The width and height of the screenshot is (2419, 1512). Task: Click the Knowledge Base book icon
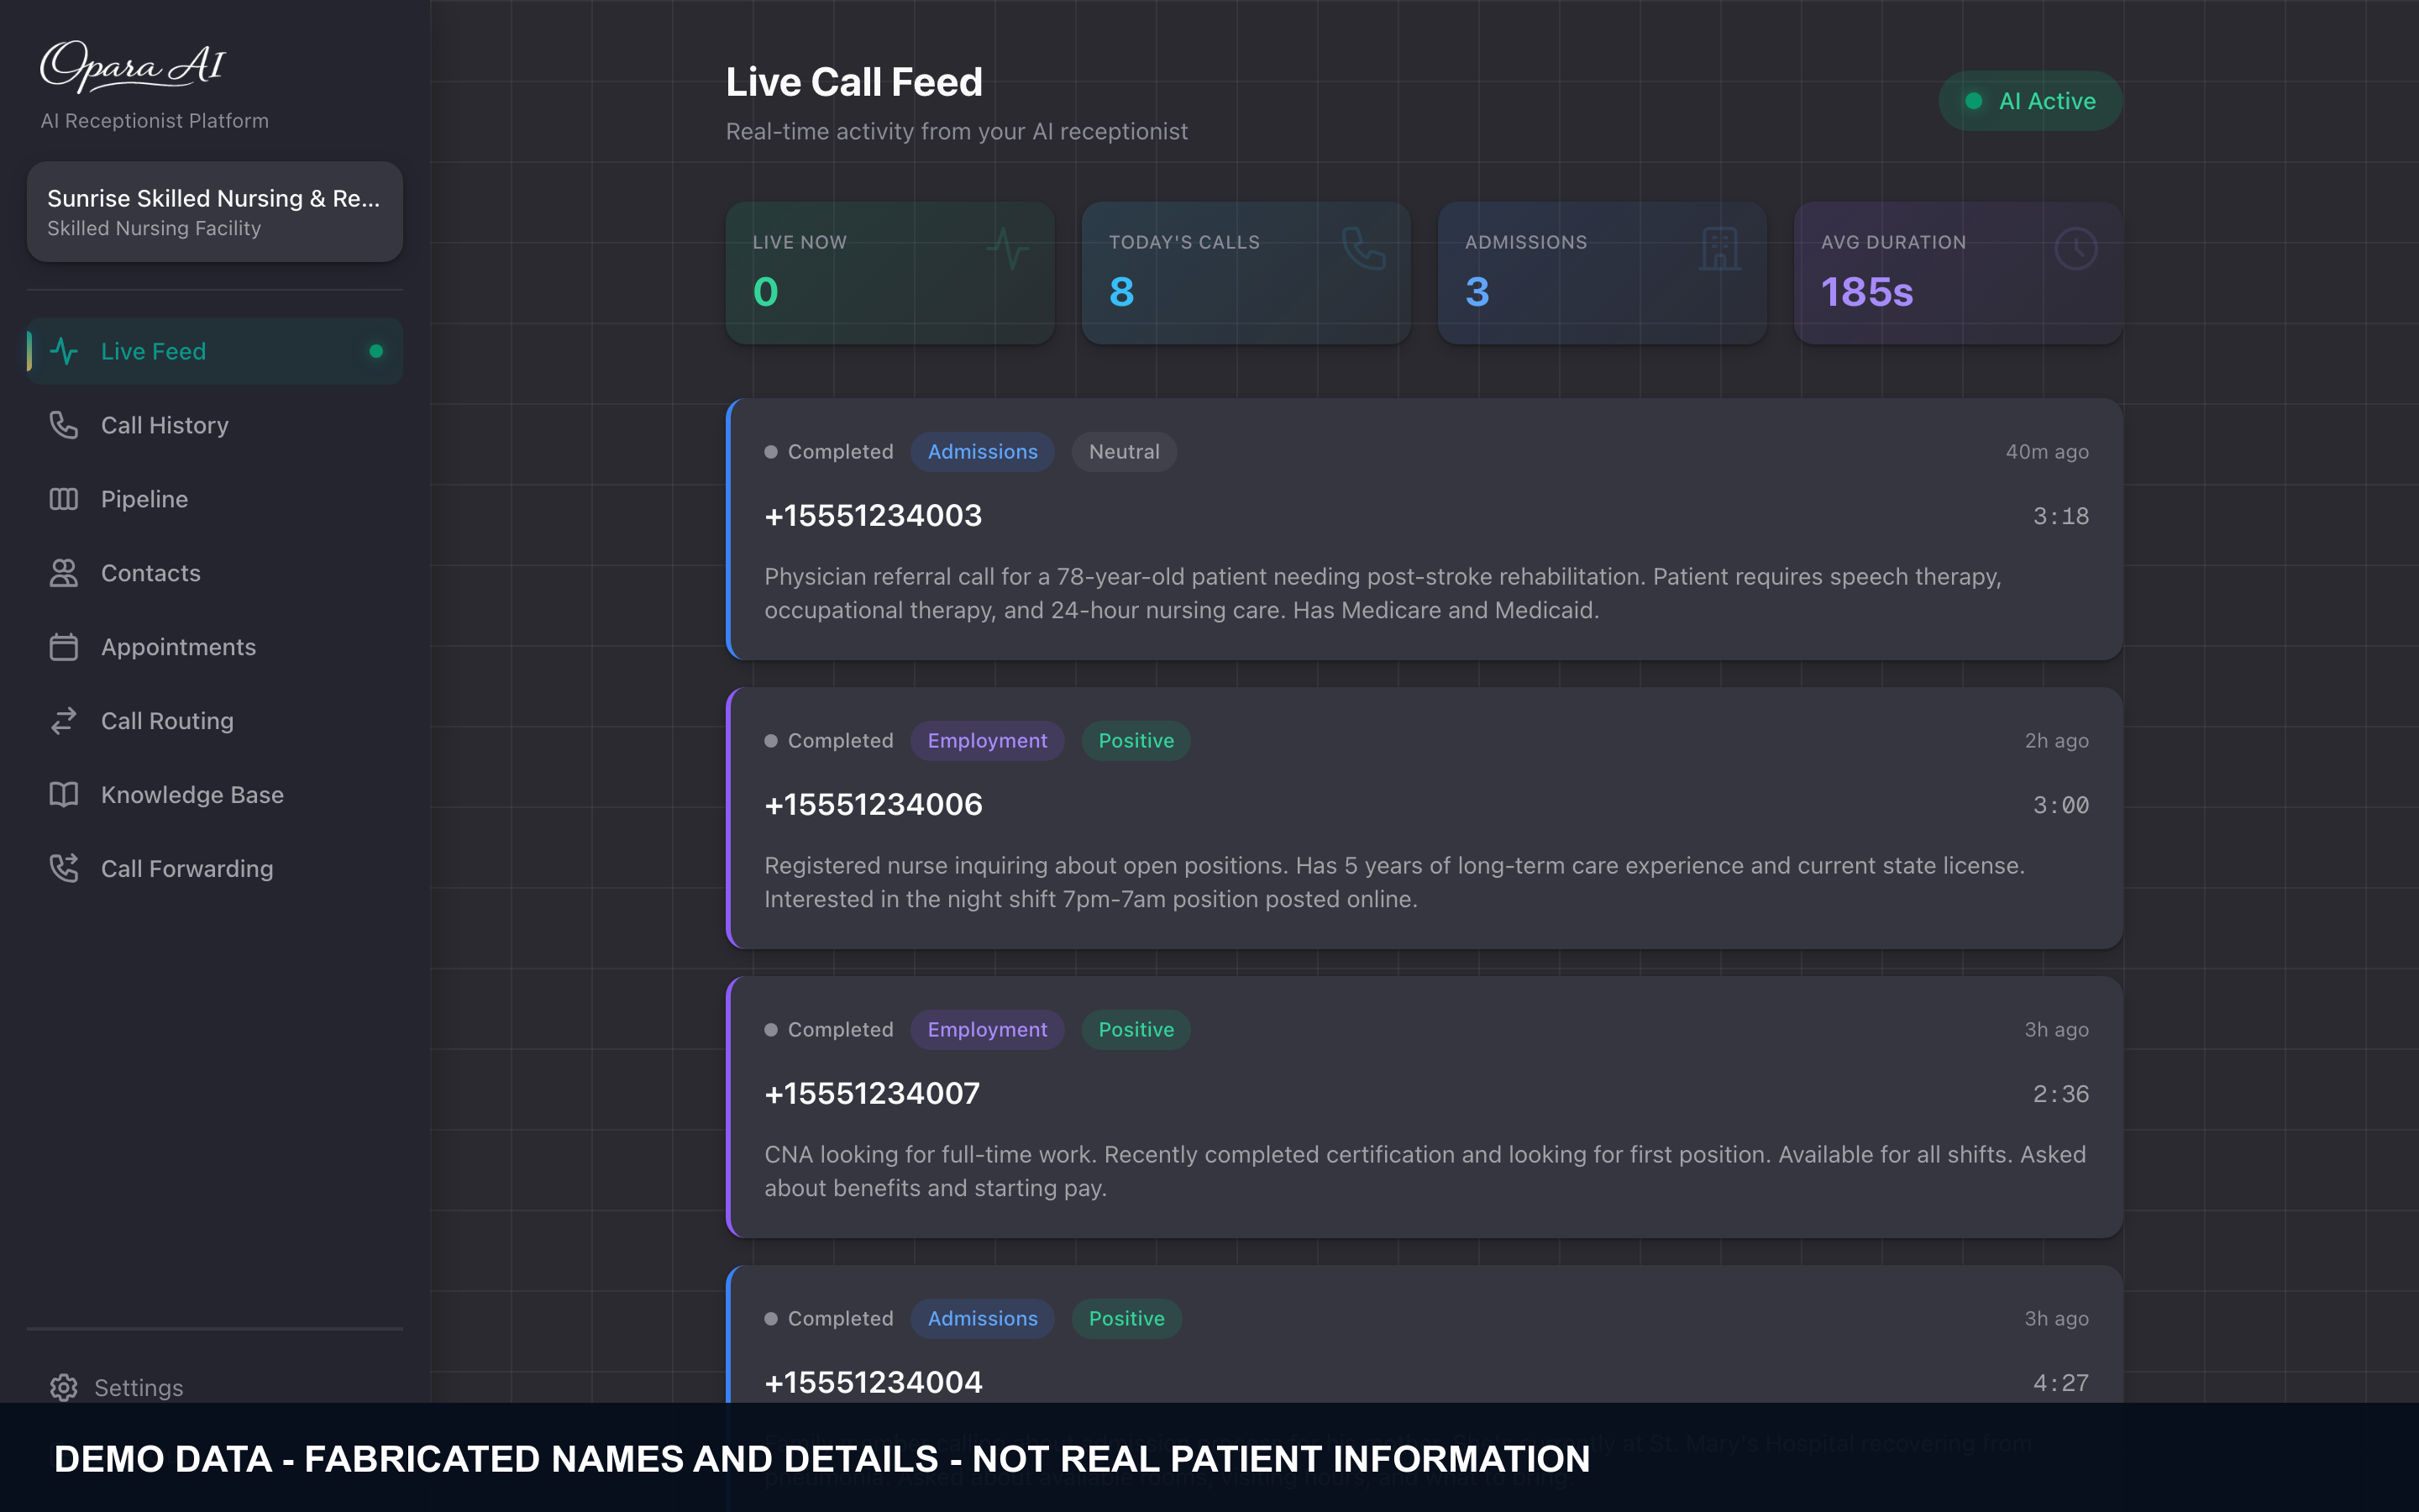coord(64,795)
